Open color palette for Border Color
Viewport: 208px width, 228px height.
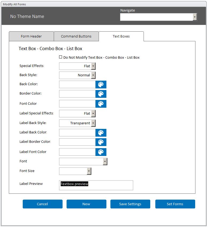click(101, 94)
